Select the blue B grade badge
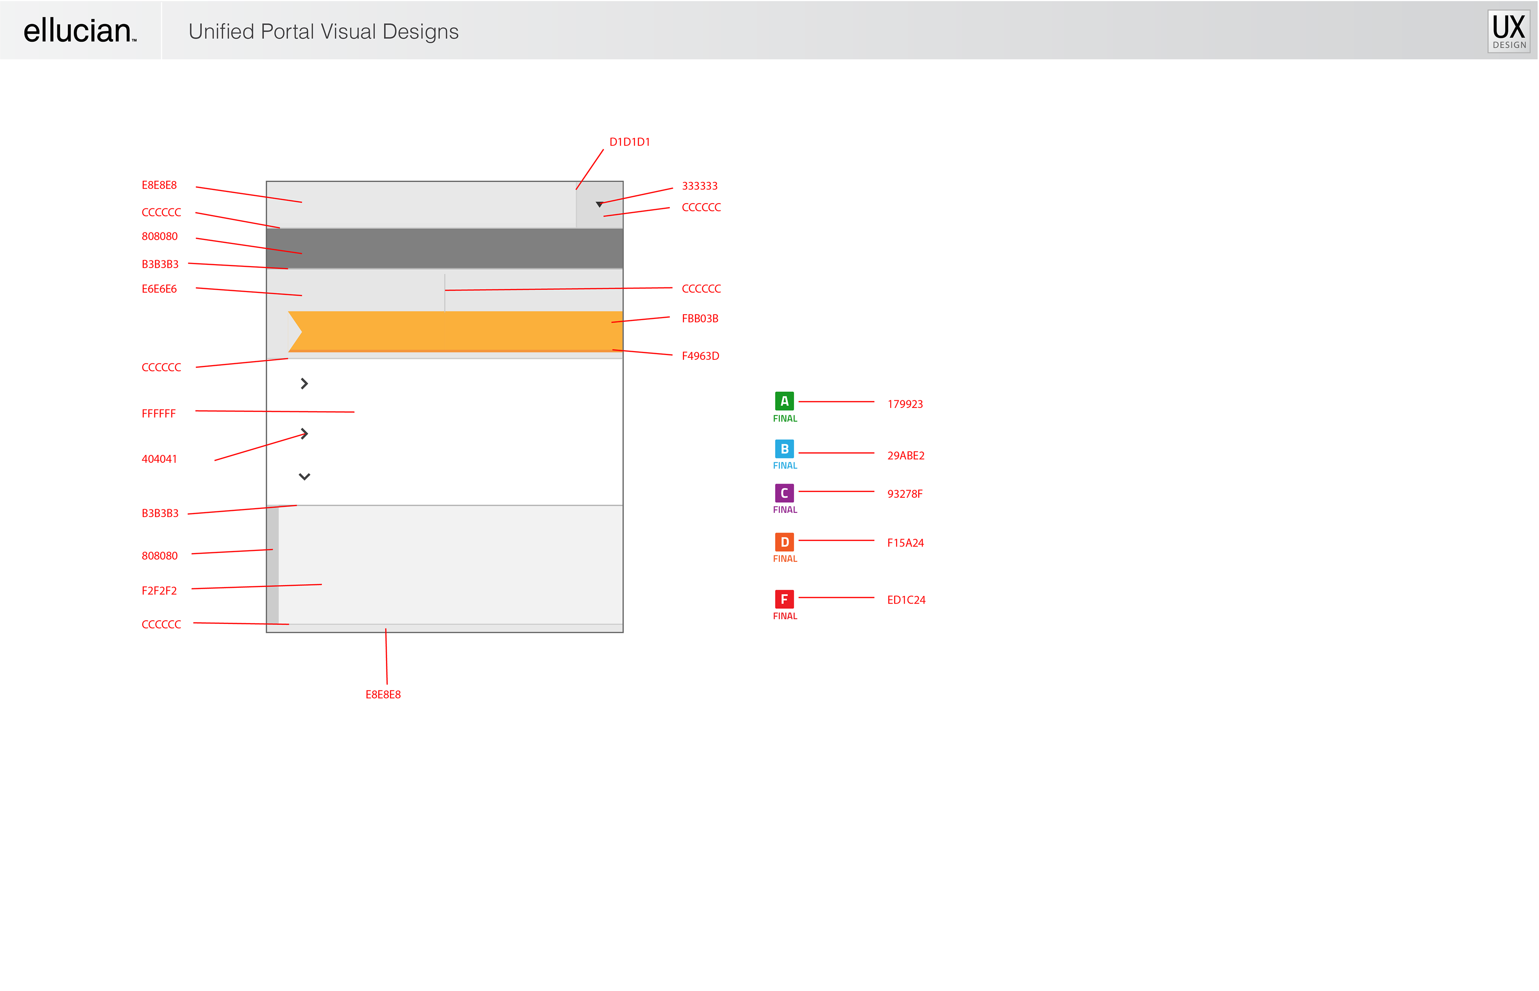This screenshot has width=1539, height=991. [x=784, y=448]
